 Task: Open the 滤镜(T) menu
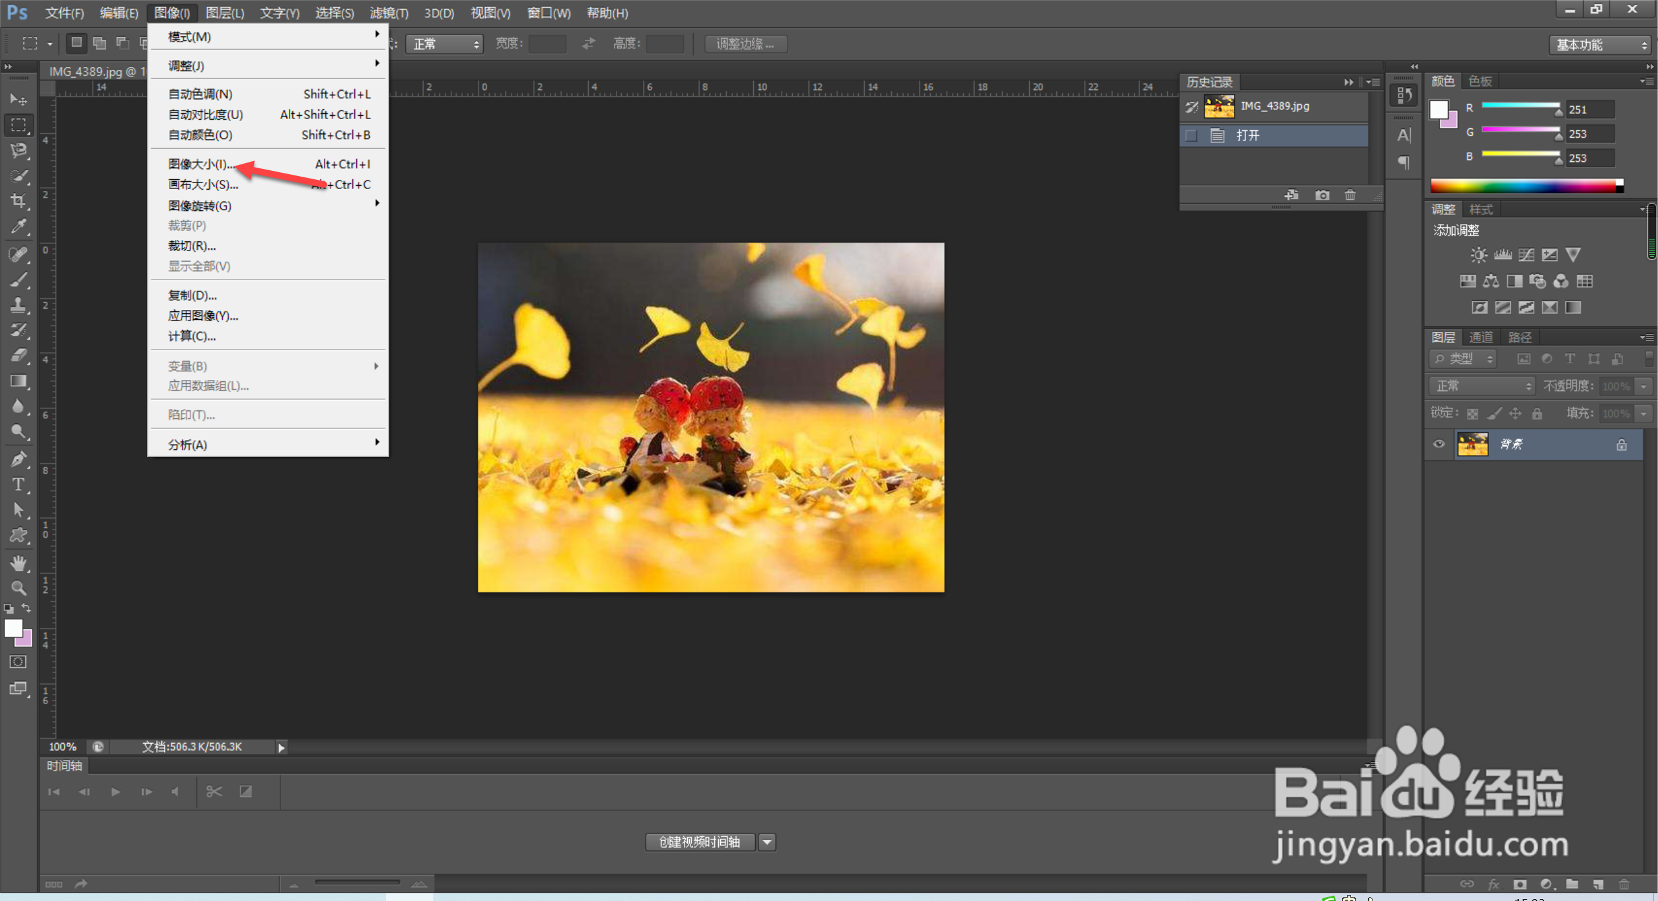click(389, 13)
